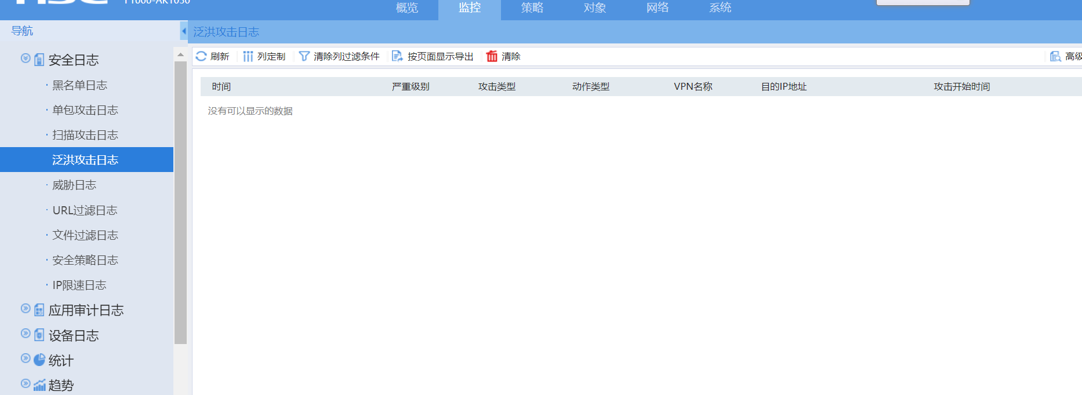Open the 概览 top tab
Image resolution: width=1082 pixels, height=395 pixels.
[x=407, y=8]
